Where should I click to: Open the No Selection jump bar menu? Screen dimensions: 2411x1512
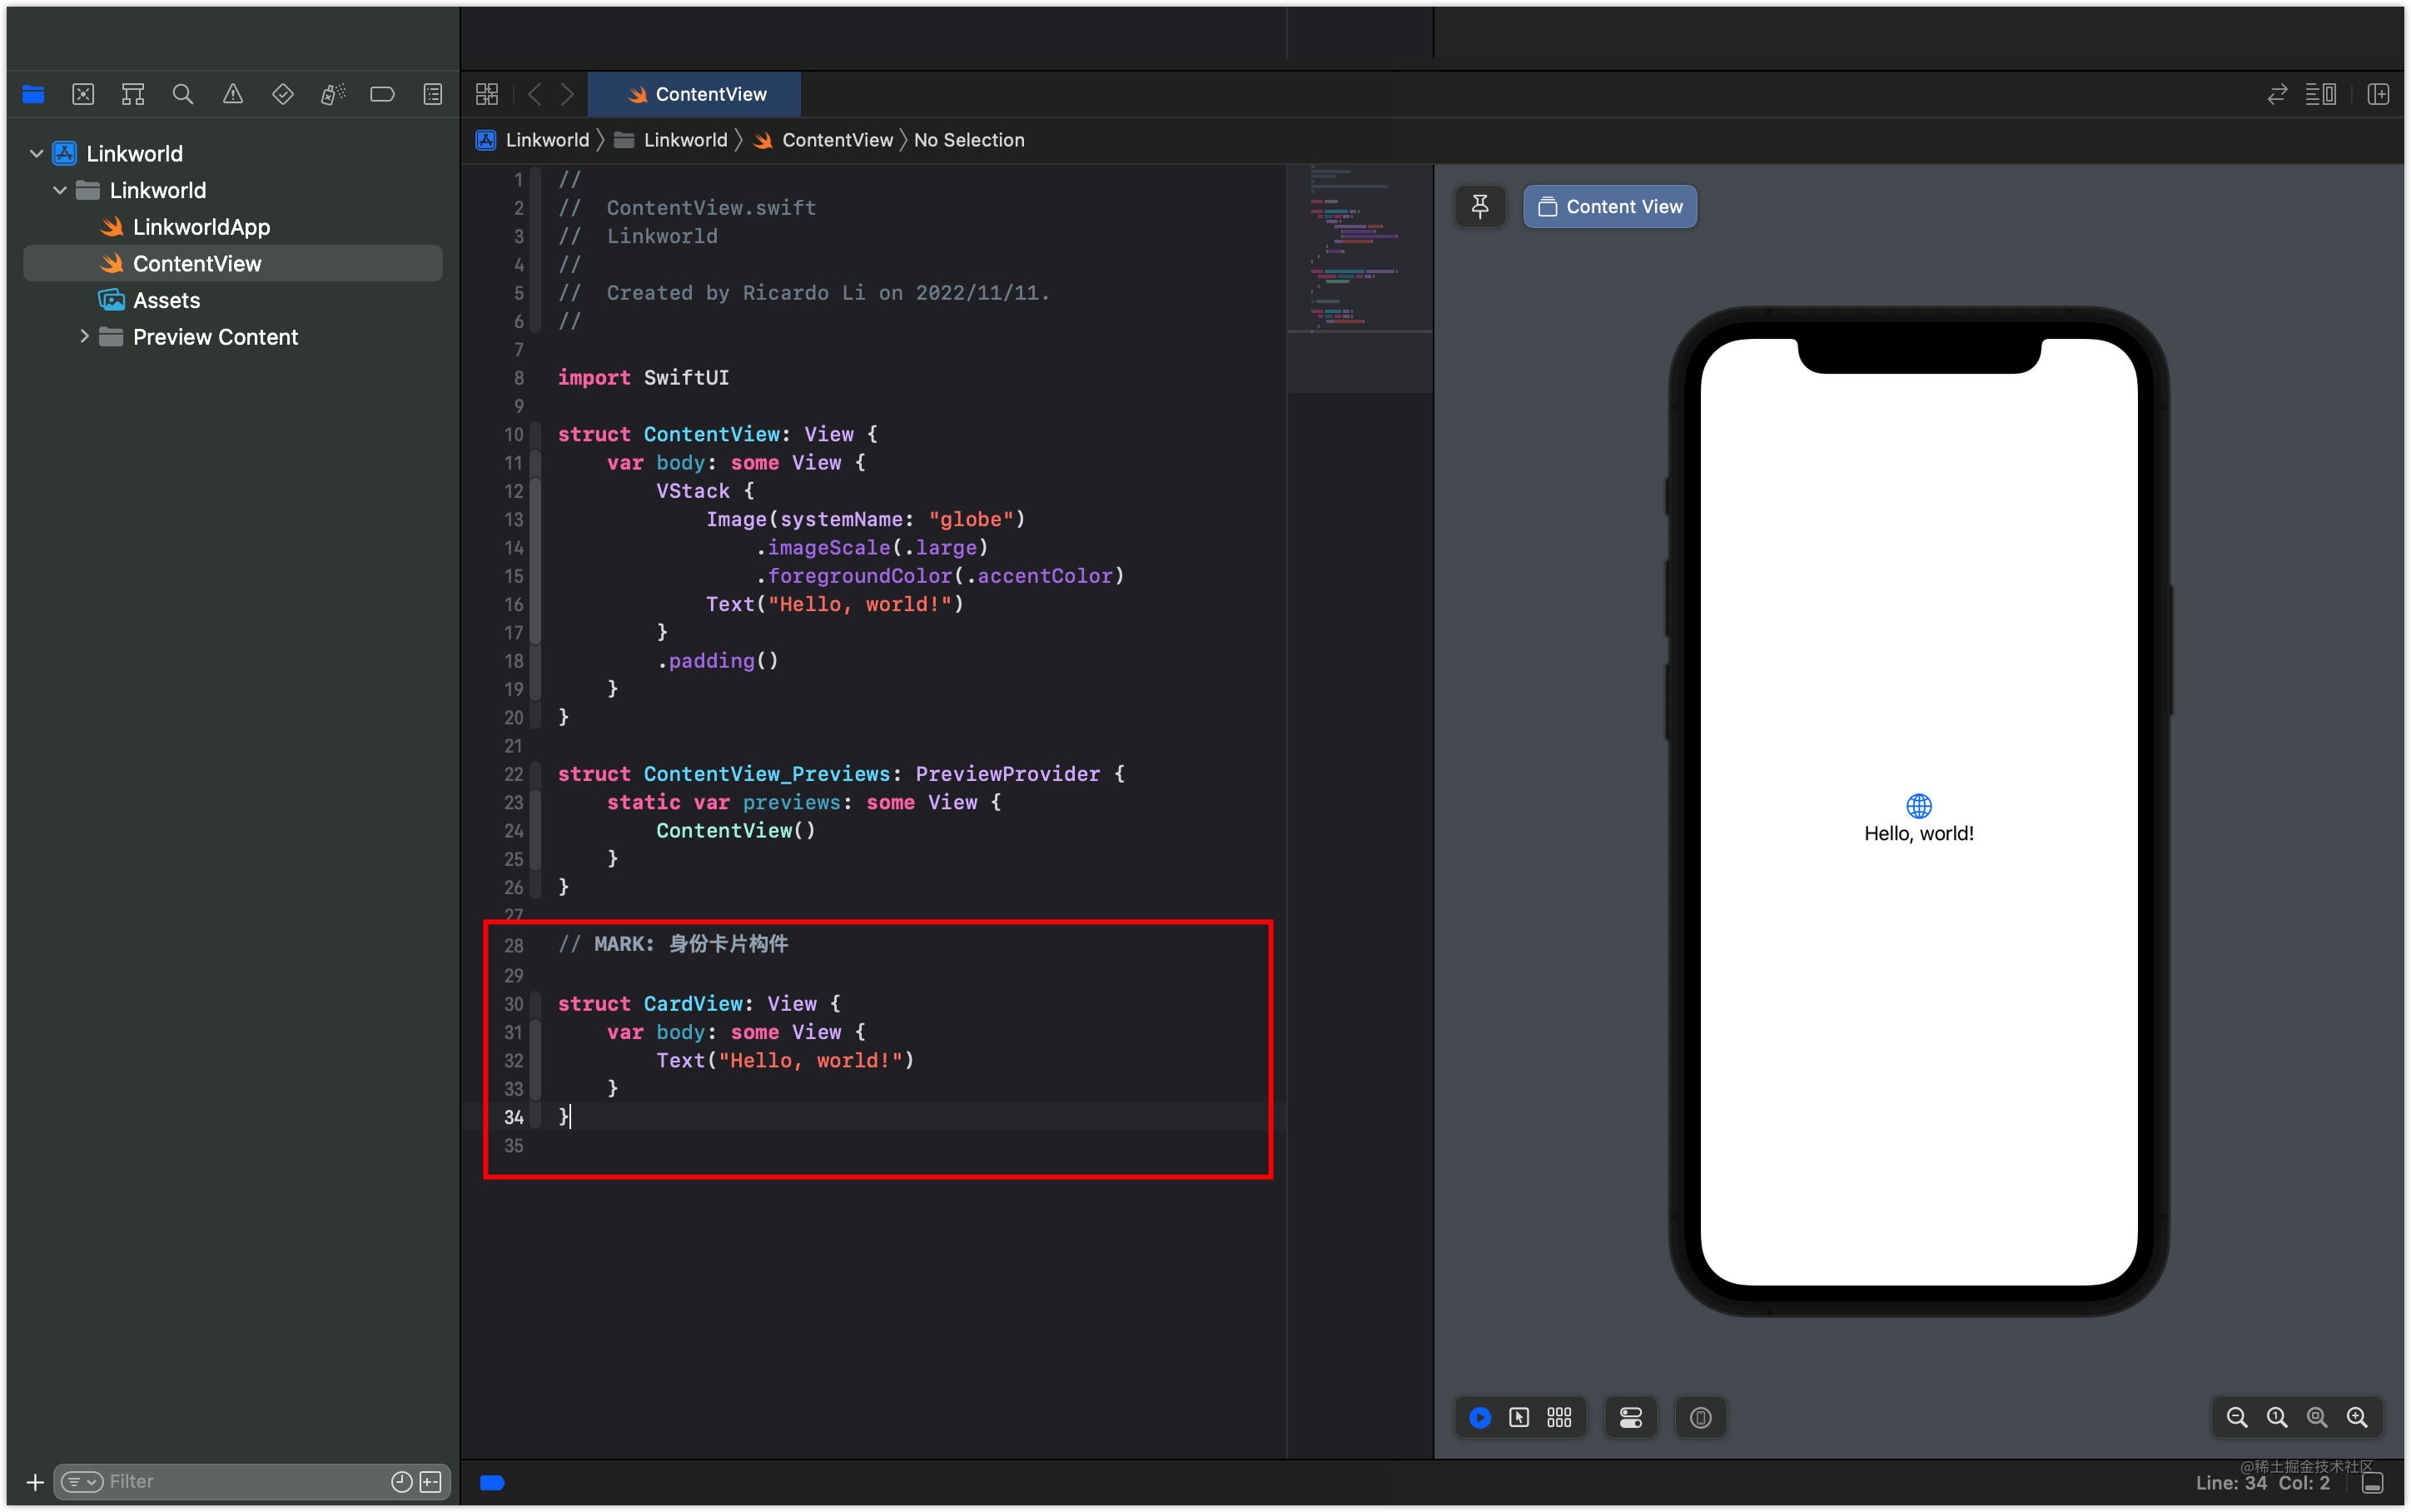pyautogui.click(x=968, y=140)
